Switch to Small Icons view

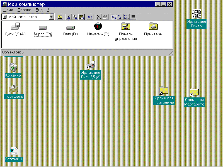120,17
